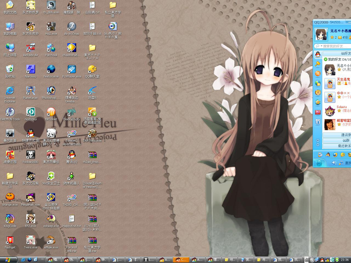Focus the QQ friend search field
The width and height of the screenshot is (351, 263).
(x=336, y=46)
